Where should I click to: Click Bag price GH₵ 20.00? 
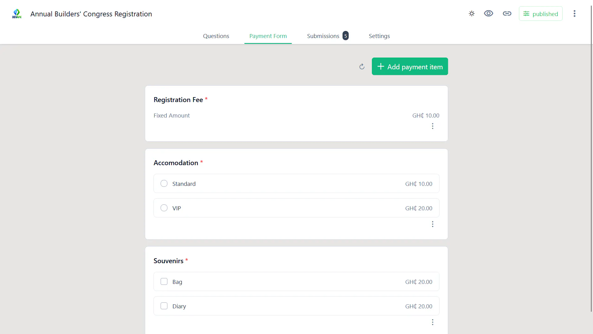[418, 282]
